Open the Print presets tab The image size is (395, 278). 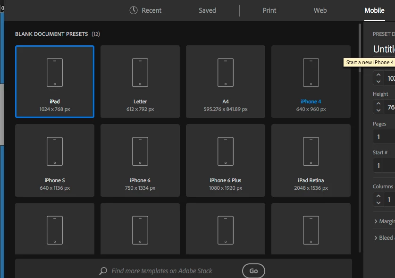point(269,10)
